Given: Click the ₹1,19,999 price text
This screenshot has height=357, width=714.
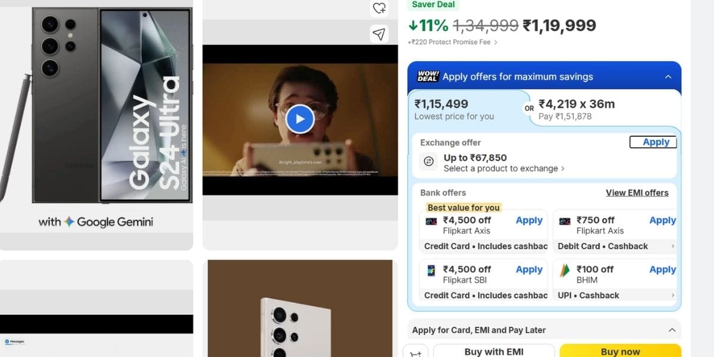Looking at the screenshot, I should (x=559, y=26).
